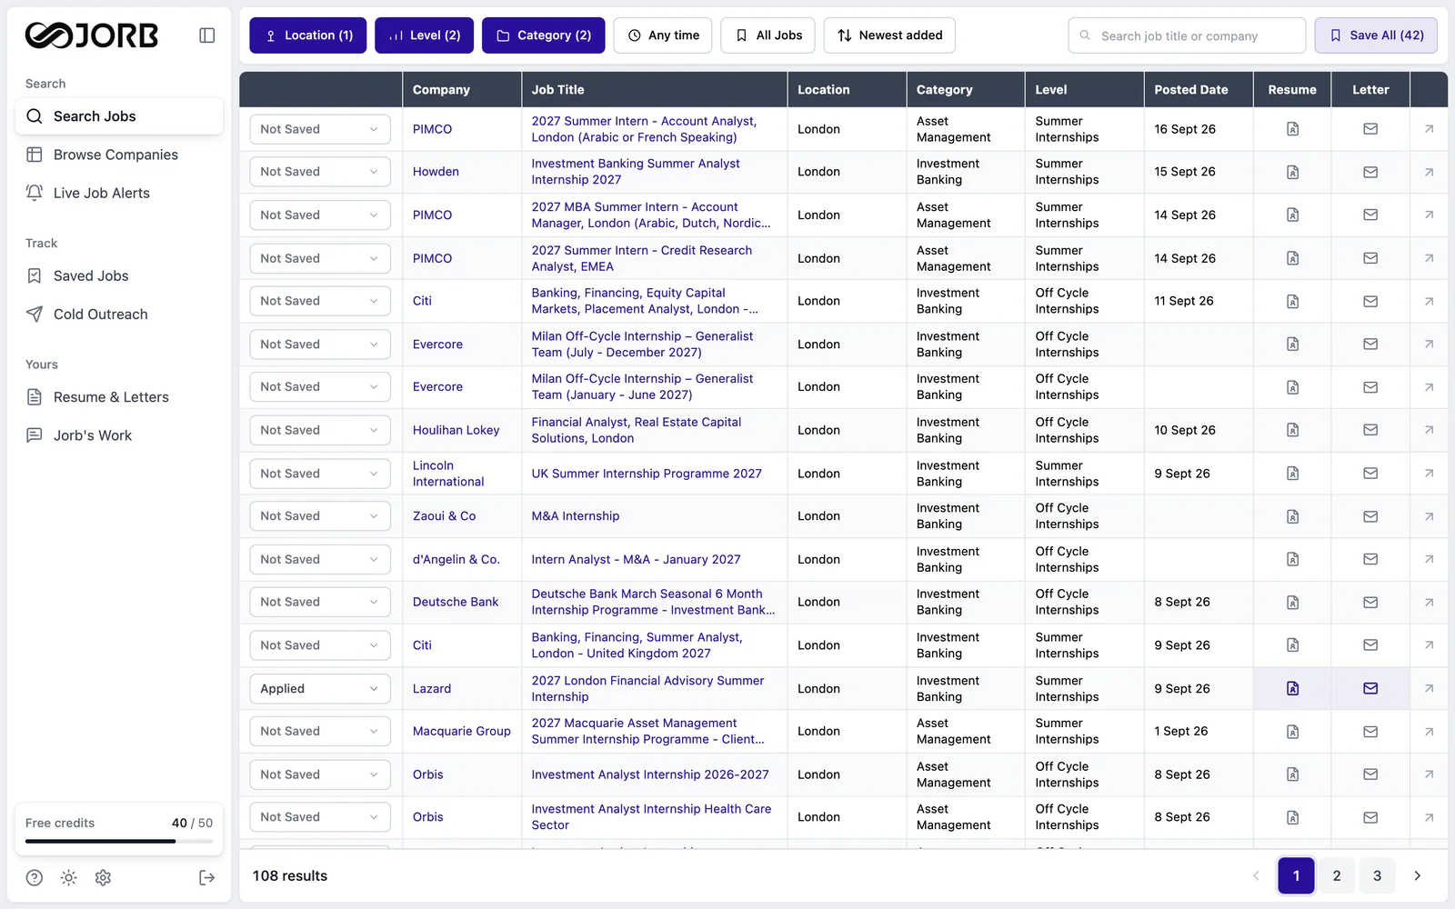Viewport: 1455px width, 909px height.
Task: Open status dropdown for Zaoui & Co row
Action: 320,516
